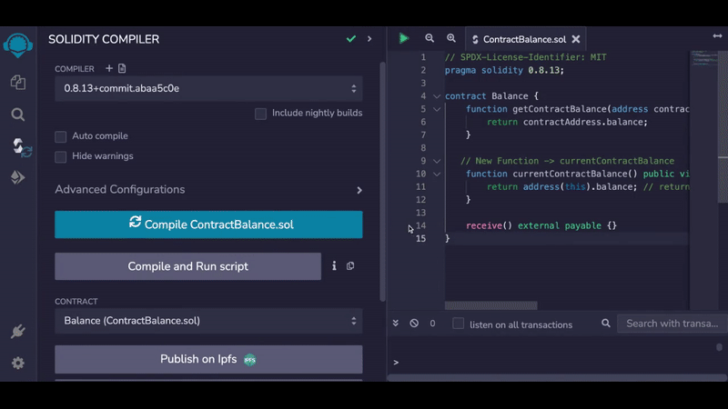Open Deploy and Run Transactions icon
This screenshot has height=409, width=728.
[17, 178]
